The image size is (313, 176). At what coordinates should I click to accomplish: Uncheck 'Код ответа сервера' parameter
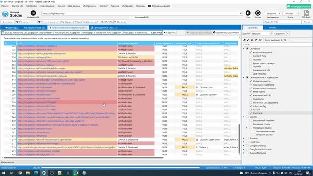point(251,52)
